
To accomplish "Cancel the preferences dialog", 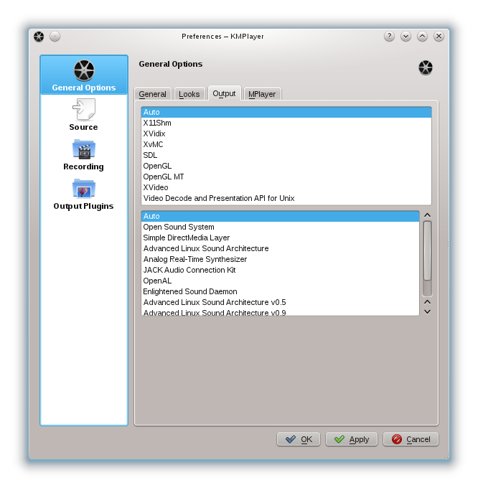I will click(411, 439).
